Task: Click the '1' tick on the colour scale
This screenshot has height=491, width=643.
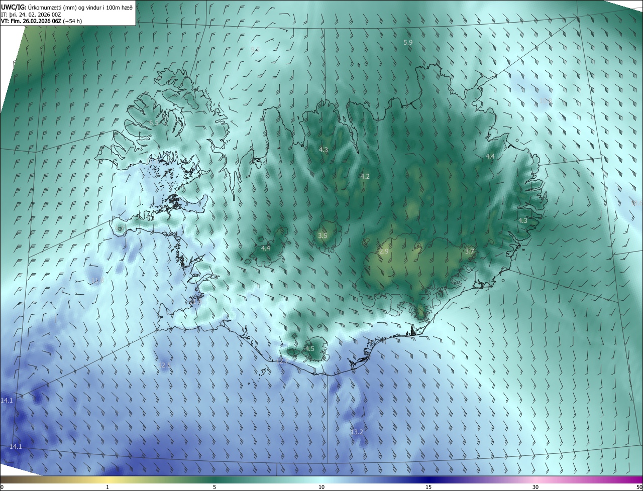Action: pos(108,487)
